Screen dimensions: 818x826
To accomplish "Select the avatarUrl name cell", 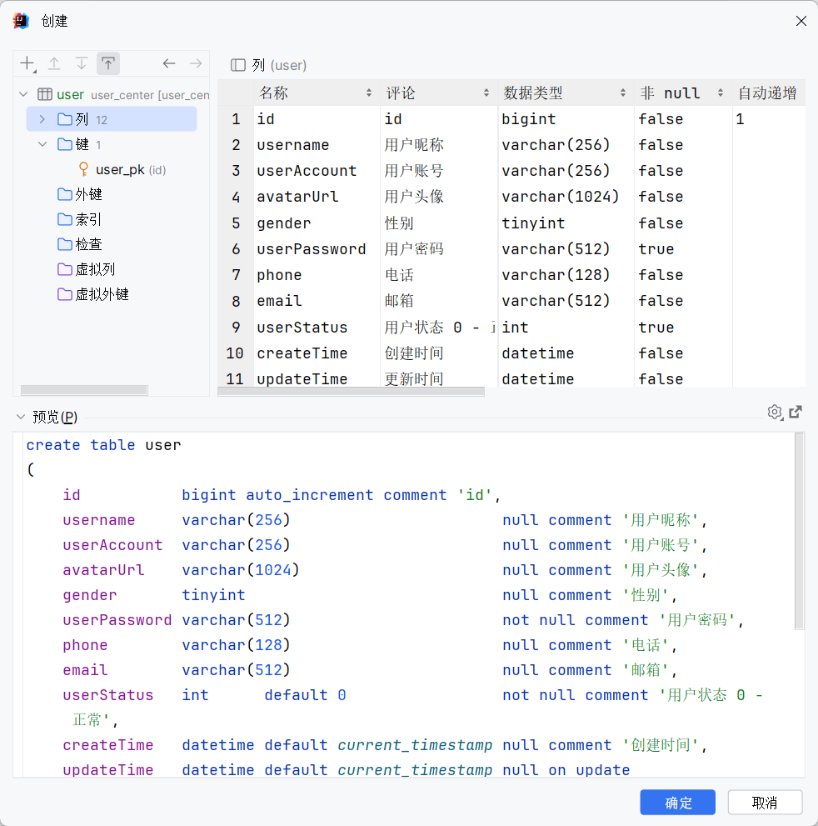I will pos(317,197).
